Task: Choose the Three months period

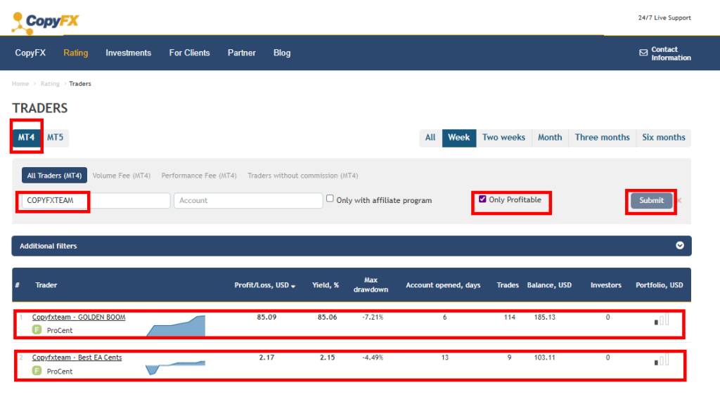Action: (x=602, y=138)
